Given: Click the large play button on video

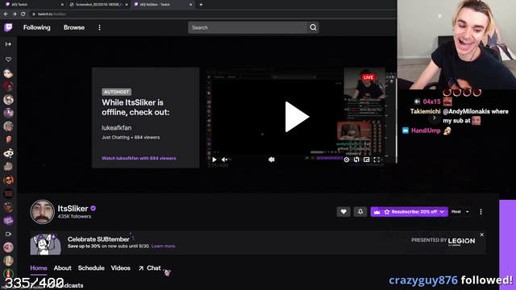Looking at the screenshot, I should click(297, 117).
